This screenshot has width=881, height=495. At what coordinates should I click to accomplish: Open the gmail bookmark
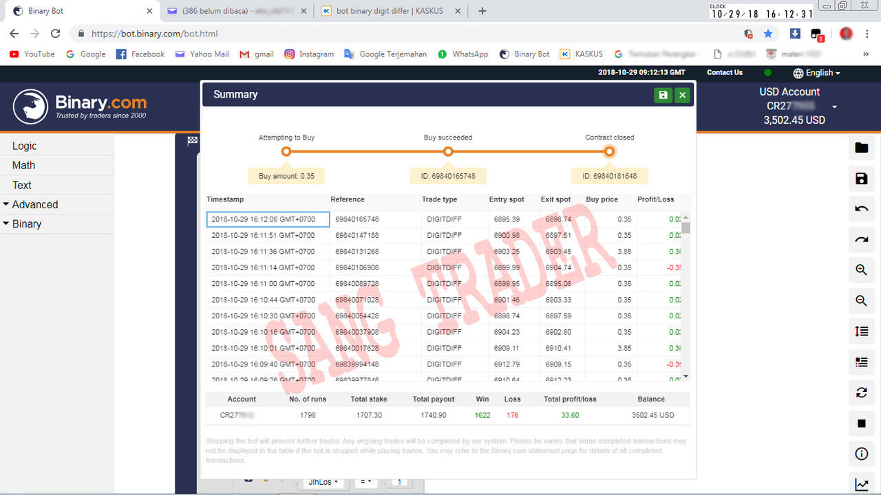coord(256,54)
